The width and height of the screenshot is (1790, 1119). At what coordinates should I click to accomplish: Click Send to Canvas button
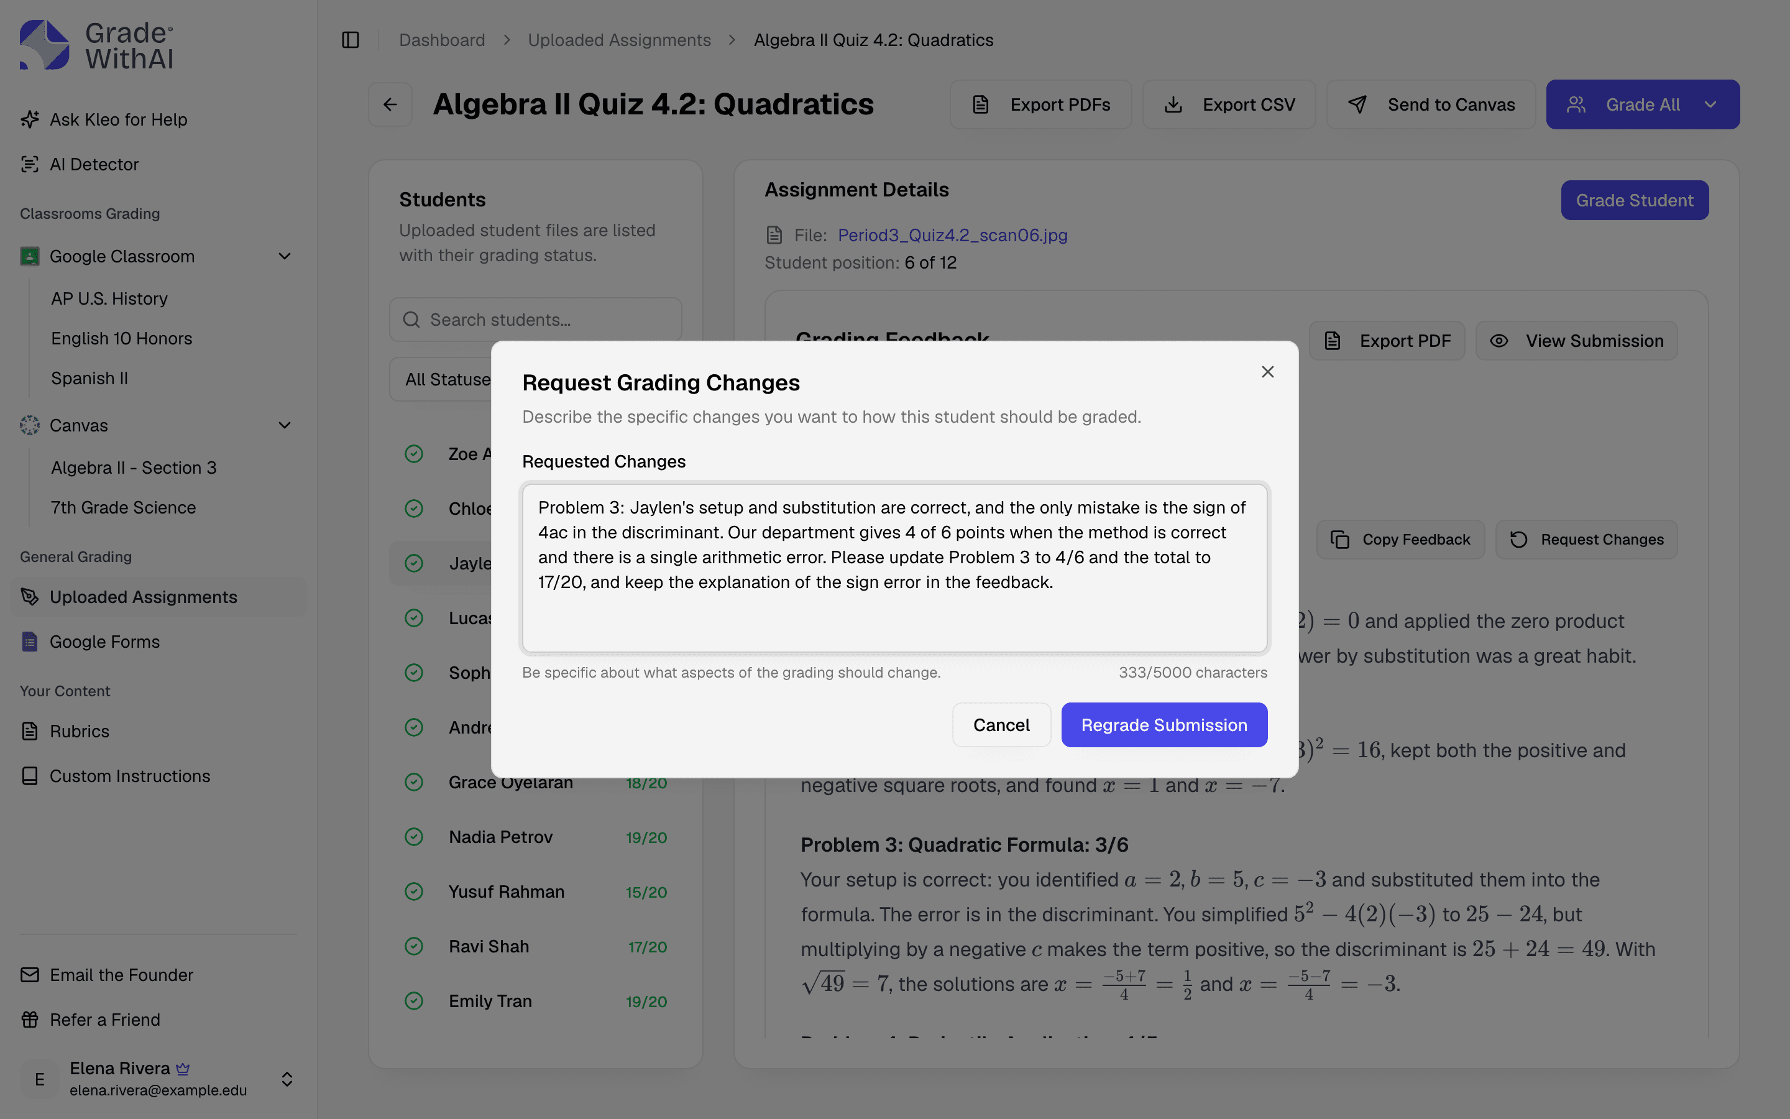click(1431, 104)
